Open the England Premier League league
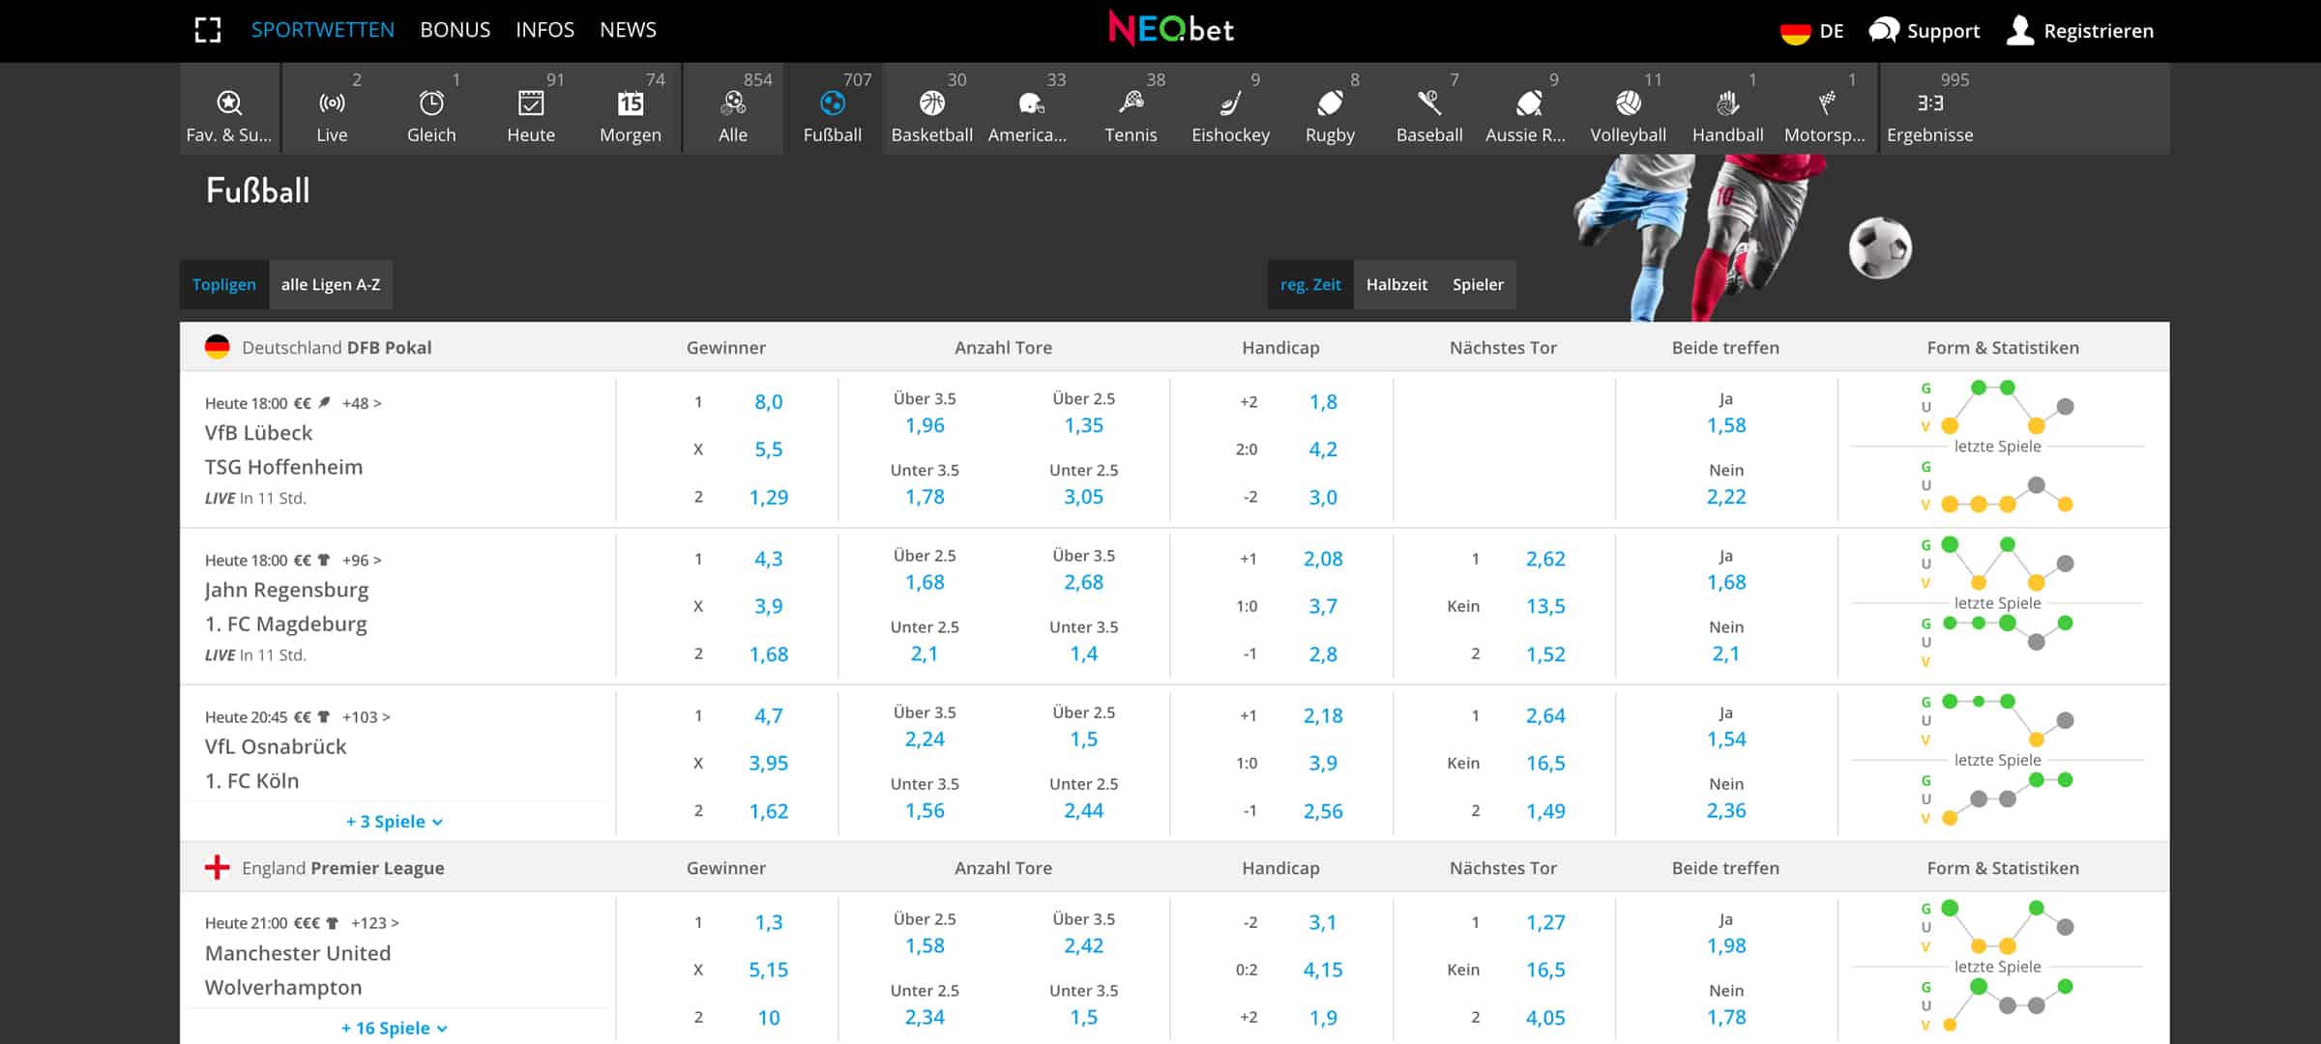 point(343,867)
